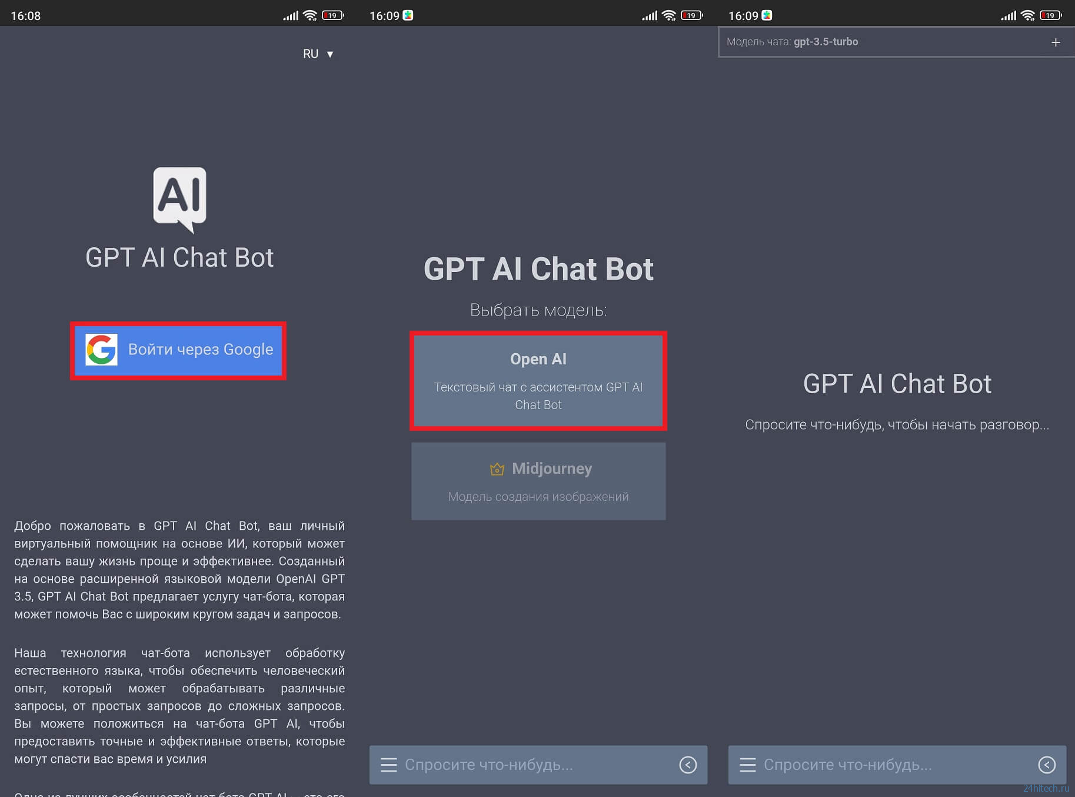Select the Midjourney image model
This screenshot has height=797, width=1075.
(538, 481)
